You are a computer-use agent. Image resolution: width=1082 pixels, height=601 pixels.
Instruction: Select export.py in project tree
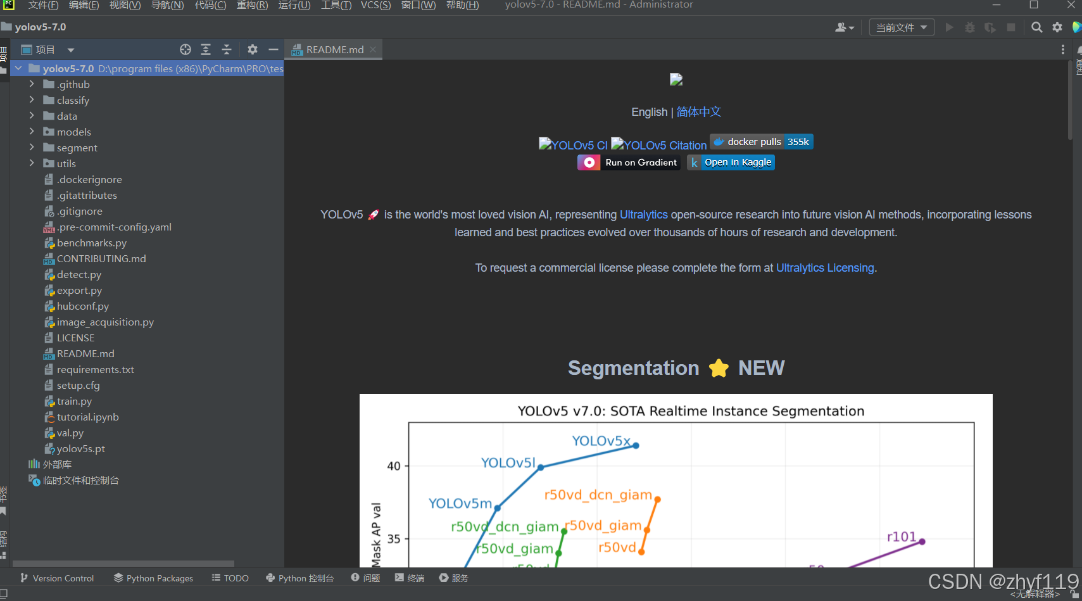pos(79,291)
